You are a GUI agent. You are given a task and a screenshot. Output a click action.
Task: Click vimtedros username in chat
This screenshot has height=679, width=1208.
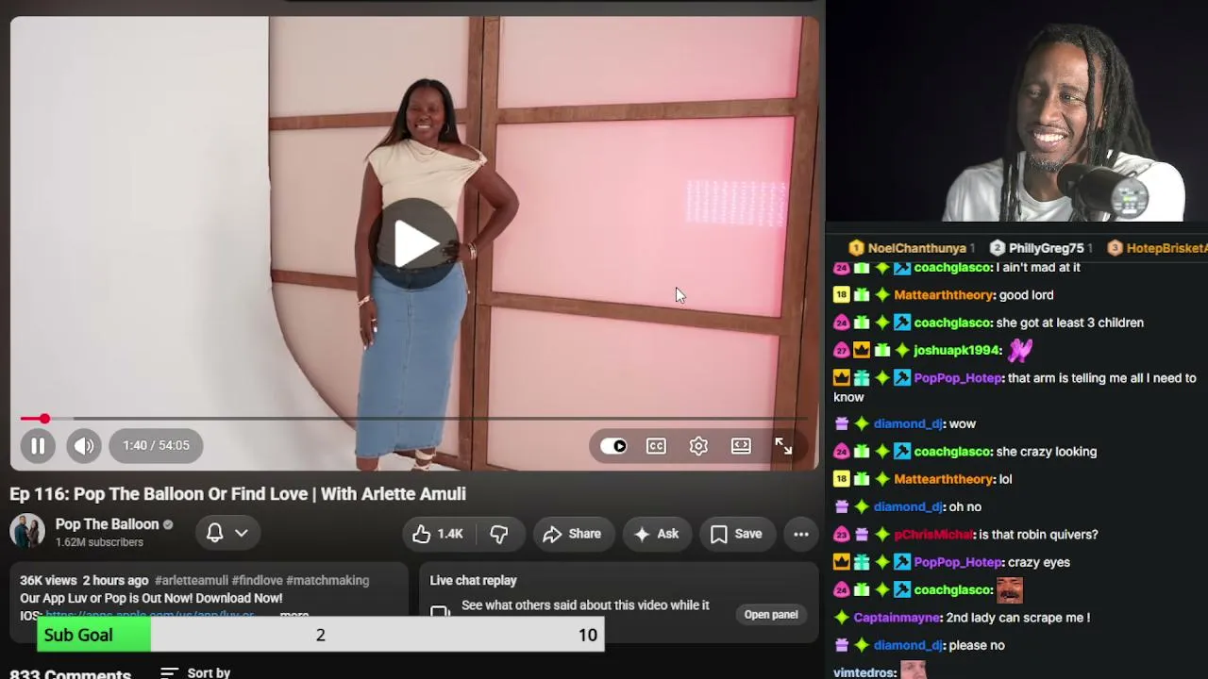coord(864,672)
